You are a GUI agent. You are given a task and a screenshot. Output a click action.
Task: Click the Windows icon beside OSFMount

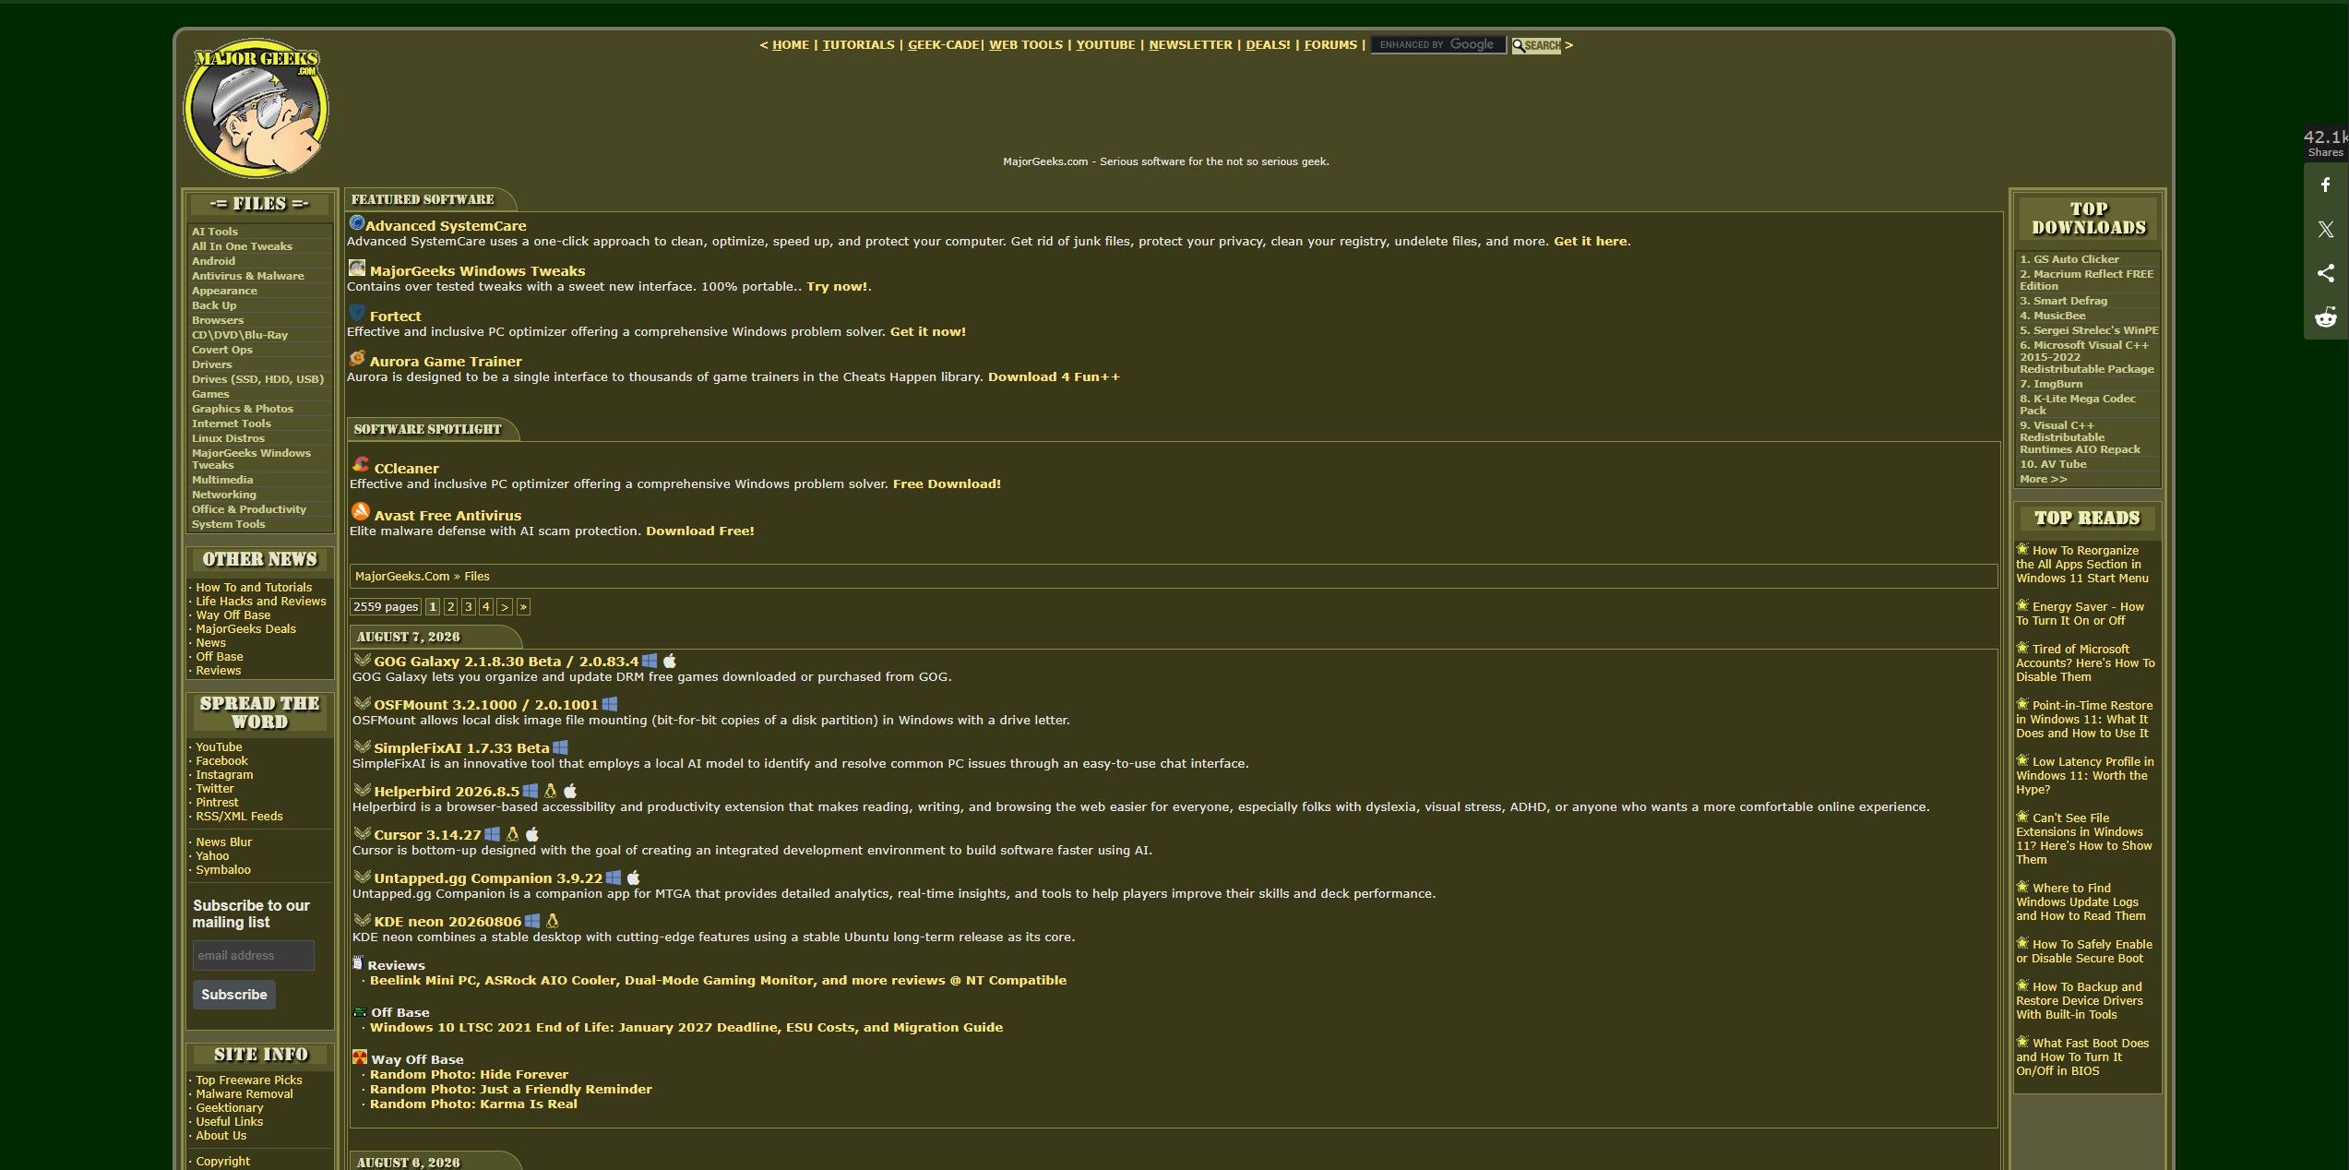(609, 704)
